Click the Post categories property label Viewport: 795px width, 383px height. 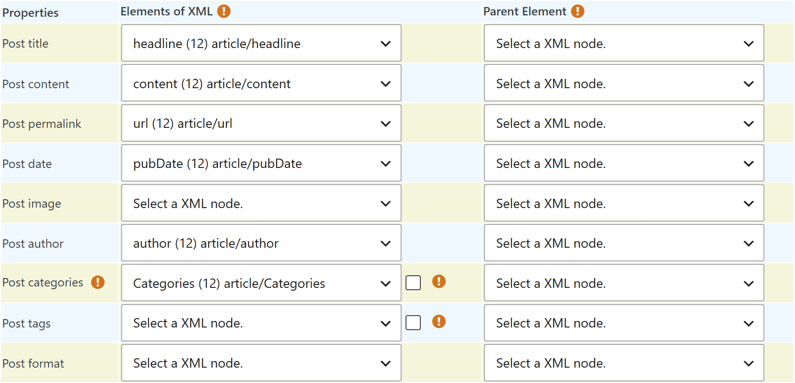pyautogui.click(x=43, y=283)
